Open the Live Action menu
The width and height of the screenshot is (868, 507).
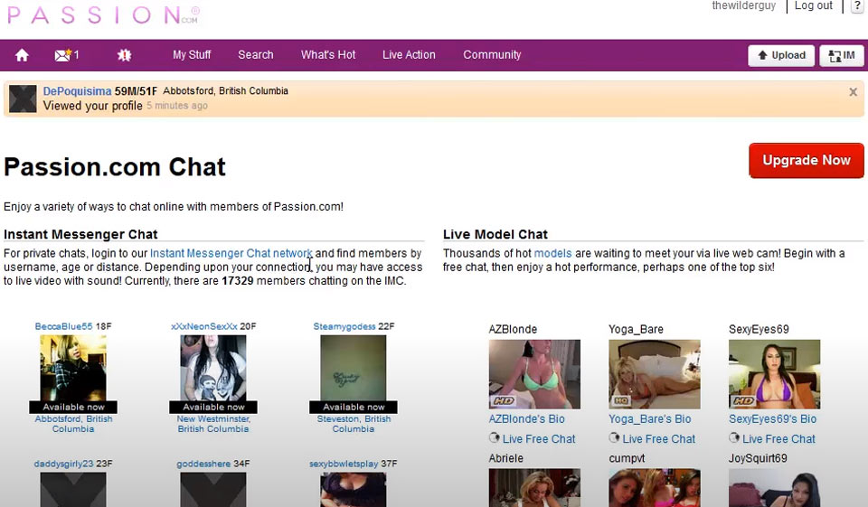[409, 55]
